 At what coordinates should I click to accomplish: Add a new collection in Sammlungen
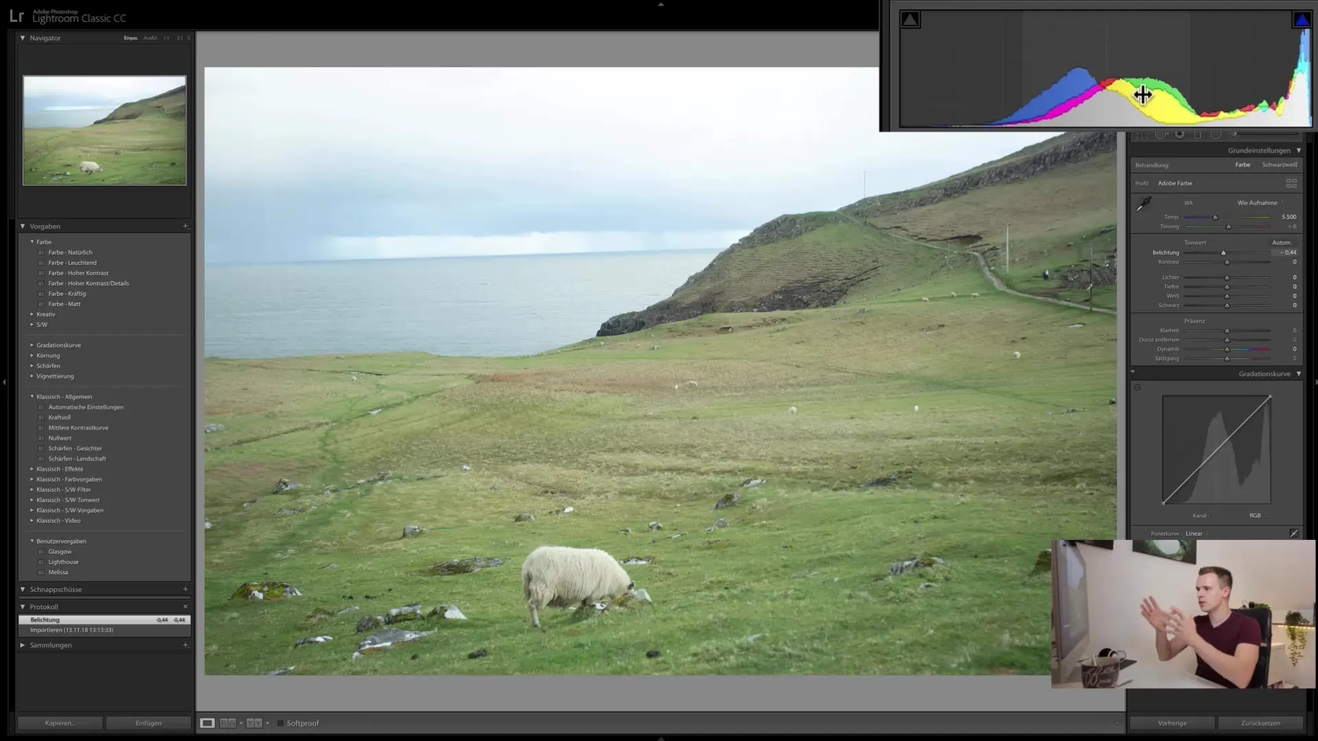(x=185, y=645)
